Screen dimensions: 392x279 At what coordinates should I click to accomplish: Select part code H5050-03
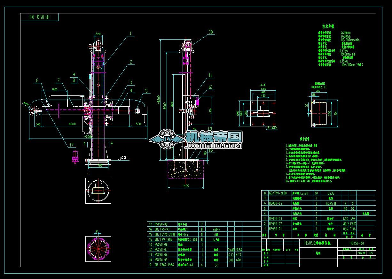pyautogui.click(x=275, y=218)
